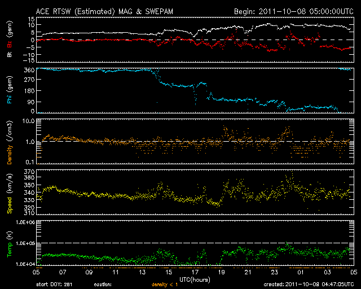The height and width of the screenshot is (289, 361).
Task: Click the '340' tick on the Speed axis
Action: (x=29, y=192)
